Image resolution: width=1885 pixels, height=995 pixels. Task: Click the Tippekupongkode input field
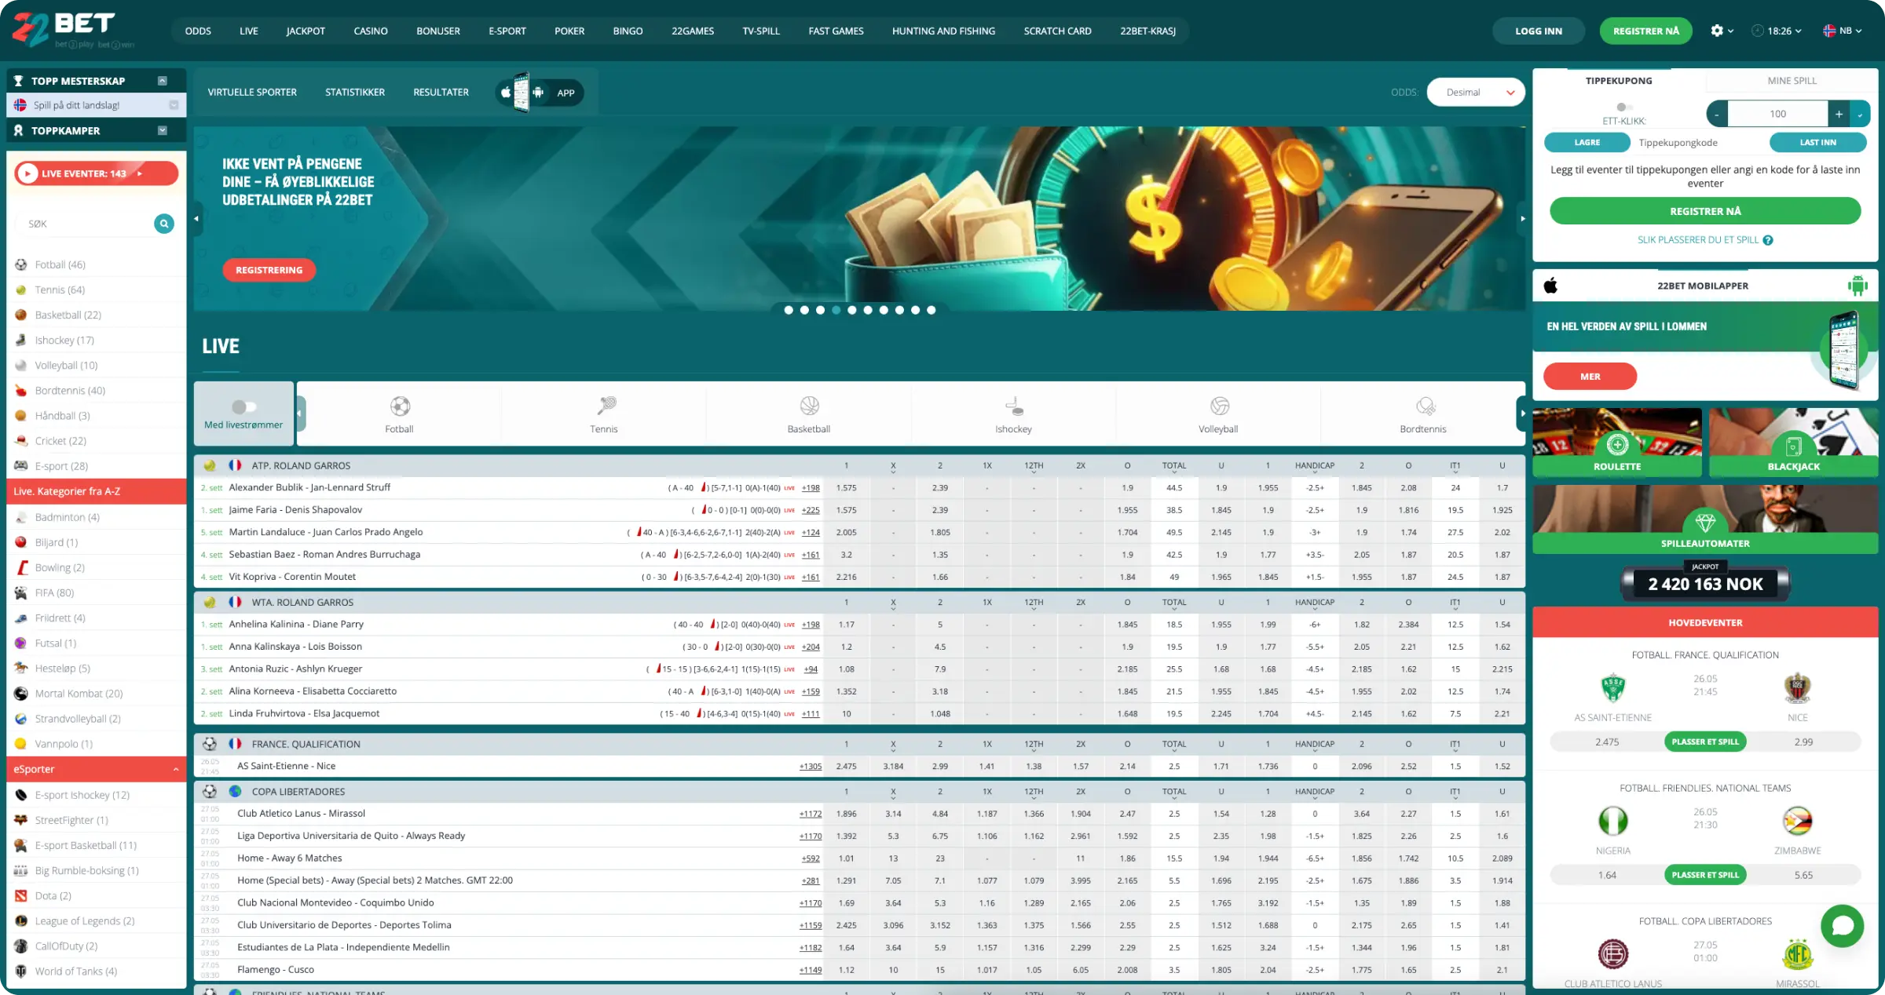point(1700,143)
